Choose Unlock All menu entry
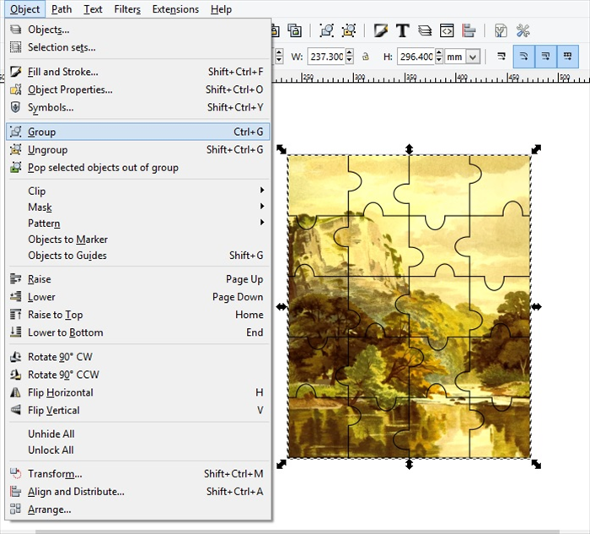The height and width of the screenshot is (534, 590). pyautogui.click(x=137, y=450)
